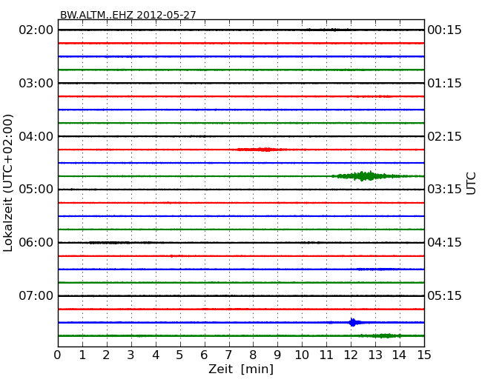The image size is (482, 385).
Task: Click the red event burst near minute 8.5
Action: (x=261, y=150)
